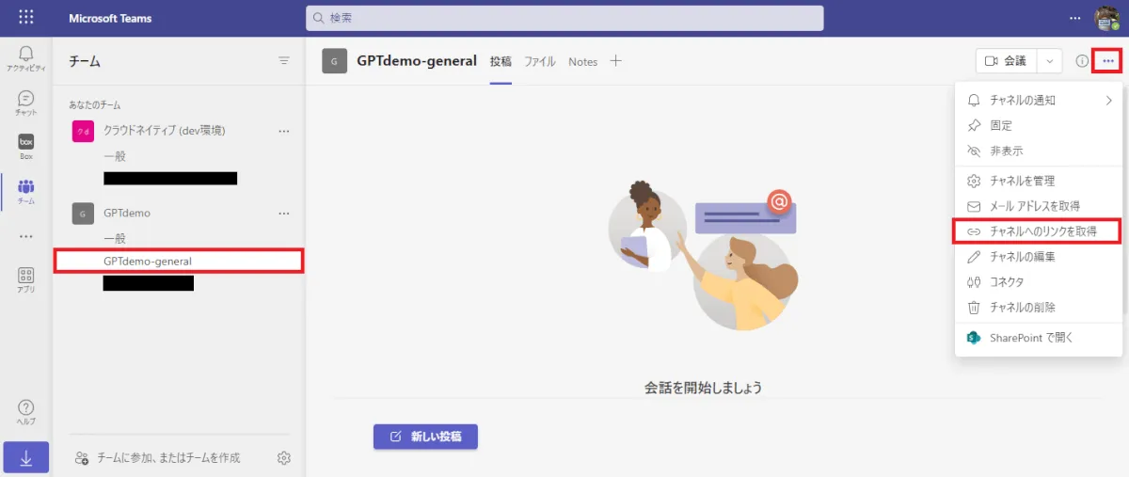The width and height of the screenshot is (1129, 477).
Task: Add a new tab with plus icon
Action: 616,61
